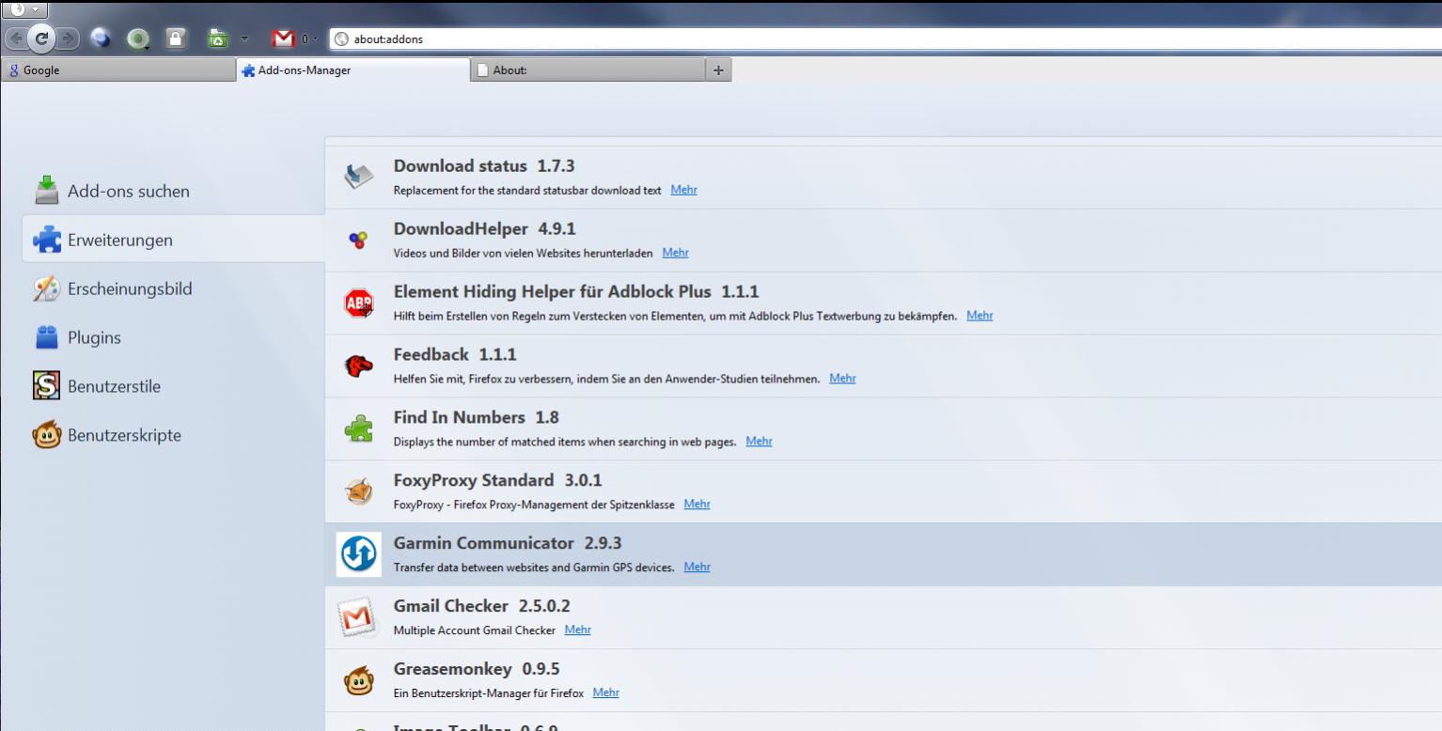Click Mehr link for Download status

pyautogui.click(x=683, y=190)
